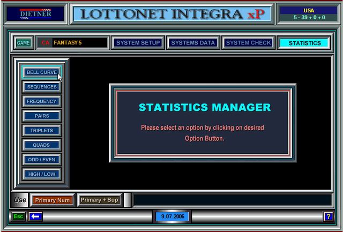The width and height of the screenshot is (343, 232).
Task: Click the blue back arrow button
Action: (36, 216)
